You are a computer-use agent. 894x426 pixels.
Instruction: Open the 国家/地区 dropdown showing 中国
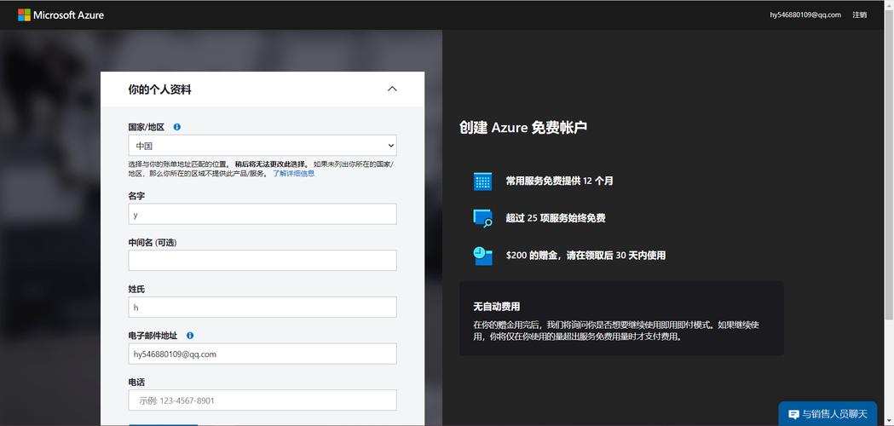click(262, 146)
